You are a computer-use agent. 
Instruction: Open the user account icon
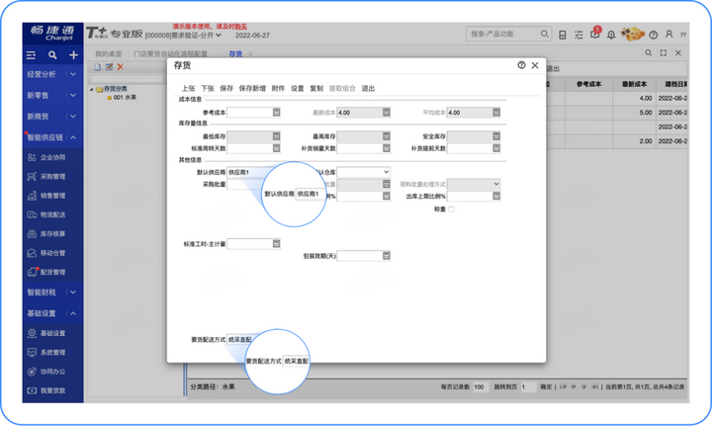pos(668,34)
